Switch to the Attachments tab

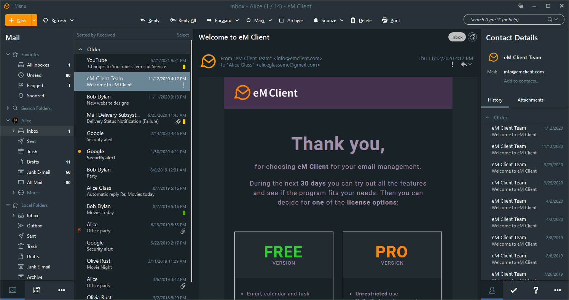(530, 100)
